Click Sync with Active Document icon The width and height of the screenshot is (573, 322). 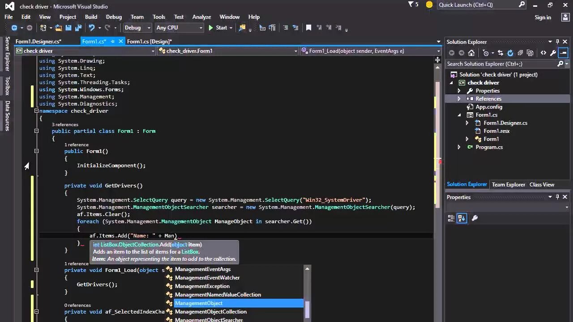[x=500, y=53]
